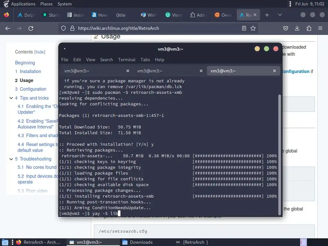Jump to Beginning in wiki contents
The height and width of the screenshot is (246, 328).
25,63
